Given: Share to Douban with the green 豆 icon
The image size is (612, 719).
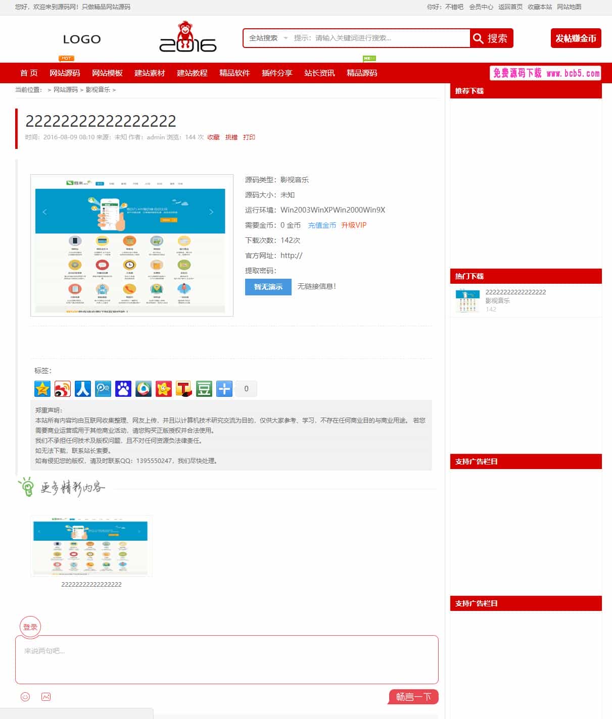Looking at the screenshot, I should pos(204,389).
